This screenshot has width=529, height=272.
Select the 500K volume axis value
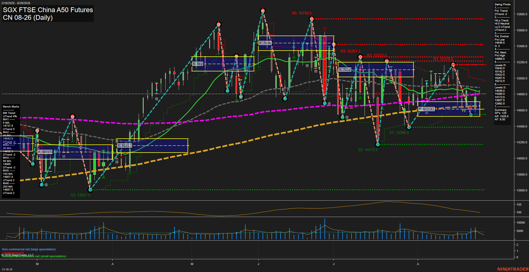point(520,231)
